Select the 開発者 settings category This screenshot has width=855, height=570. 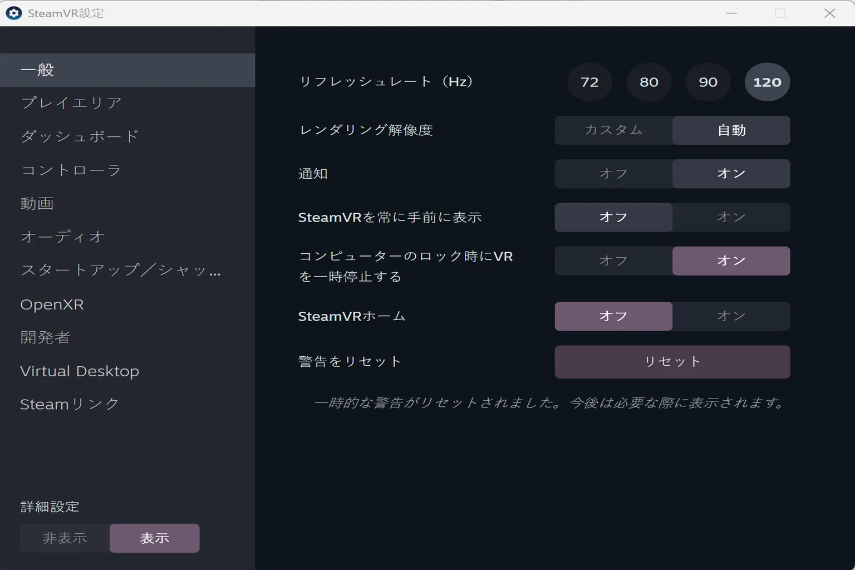pos(45,337)
